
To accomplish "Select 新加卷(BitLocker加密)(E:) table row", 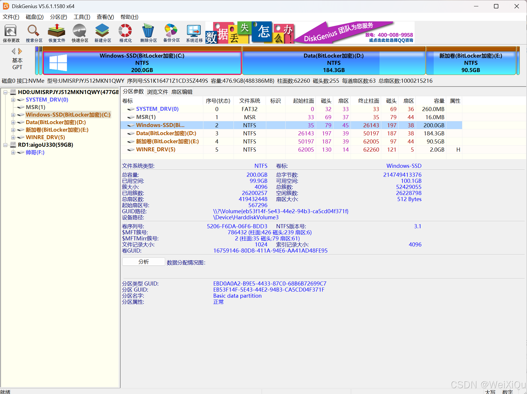I will click(x=291, y=141).
